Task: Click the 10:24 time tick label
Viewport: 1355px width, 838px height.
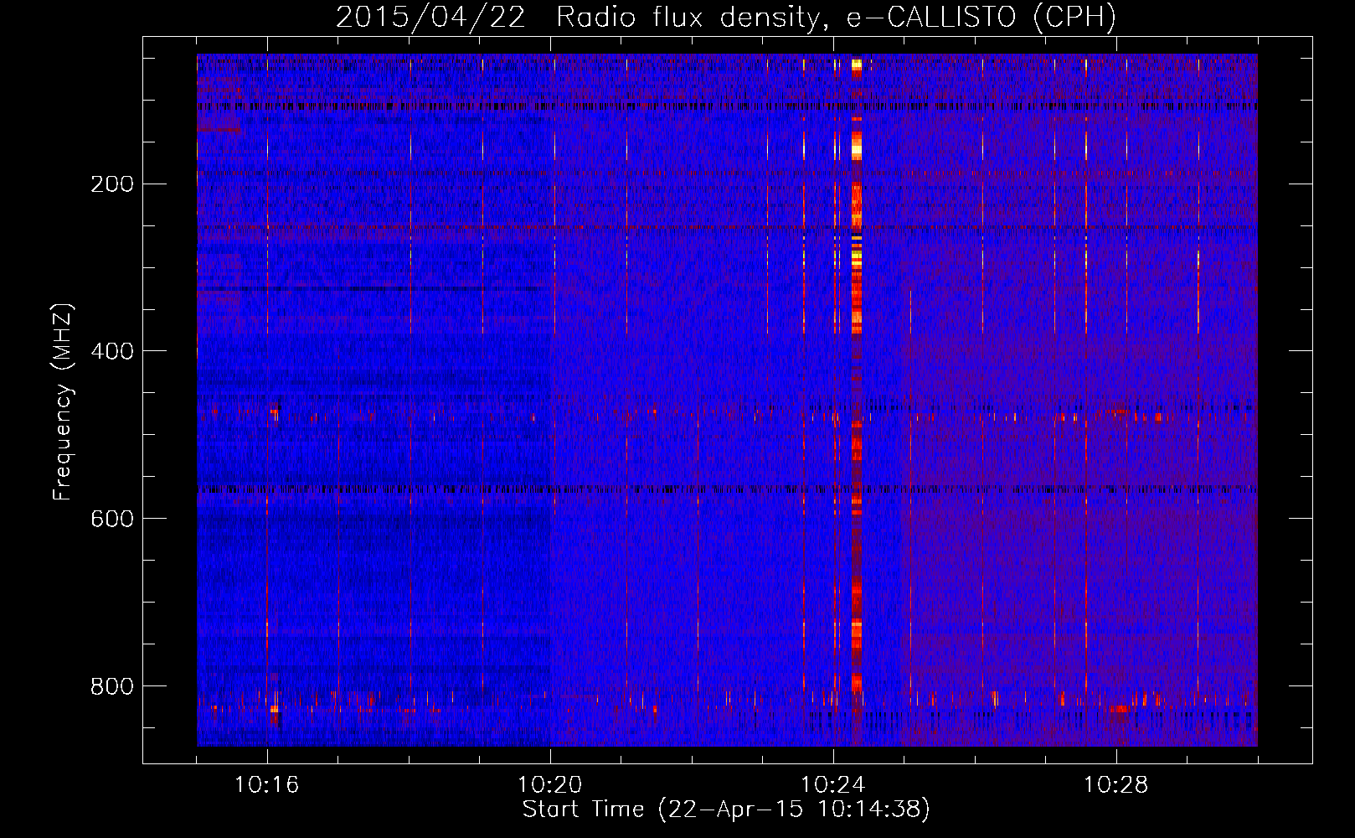Action: coord(833,785)
